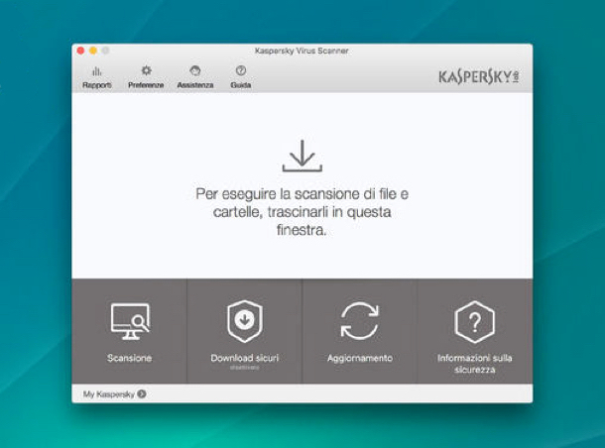
Task: Click the My Kaspersky arrow icon
Action: click(142, 393)
